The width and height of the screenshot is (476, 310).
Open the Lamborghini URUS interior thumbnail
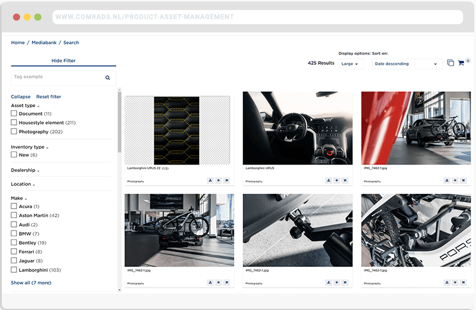(298, 128)
